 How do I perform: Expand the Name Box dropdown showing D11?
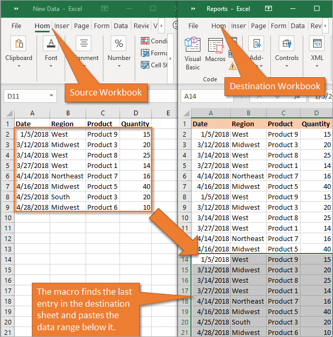pyautogui.click(x=51, y=96)
